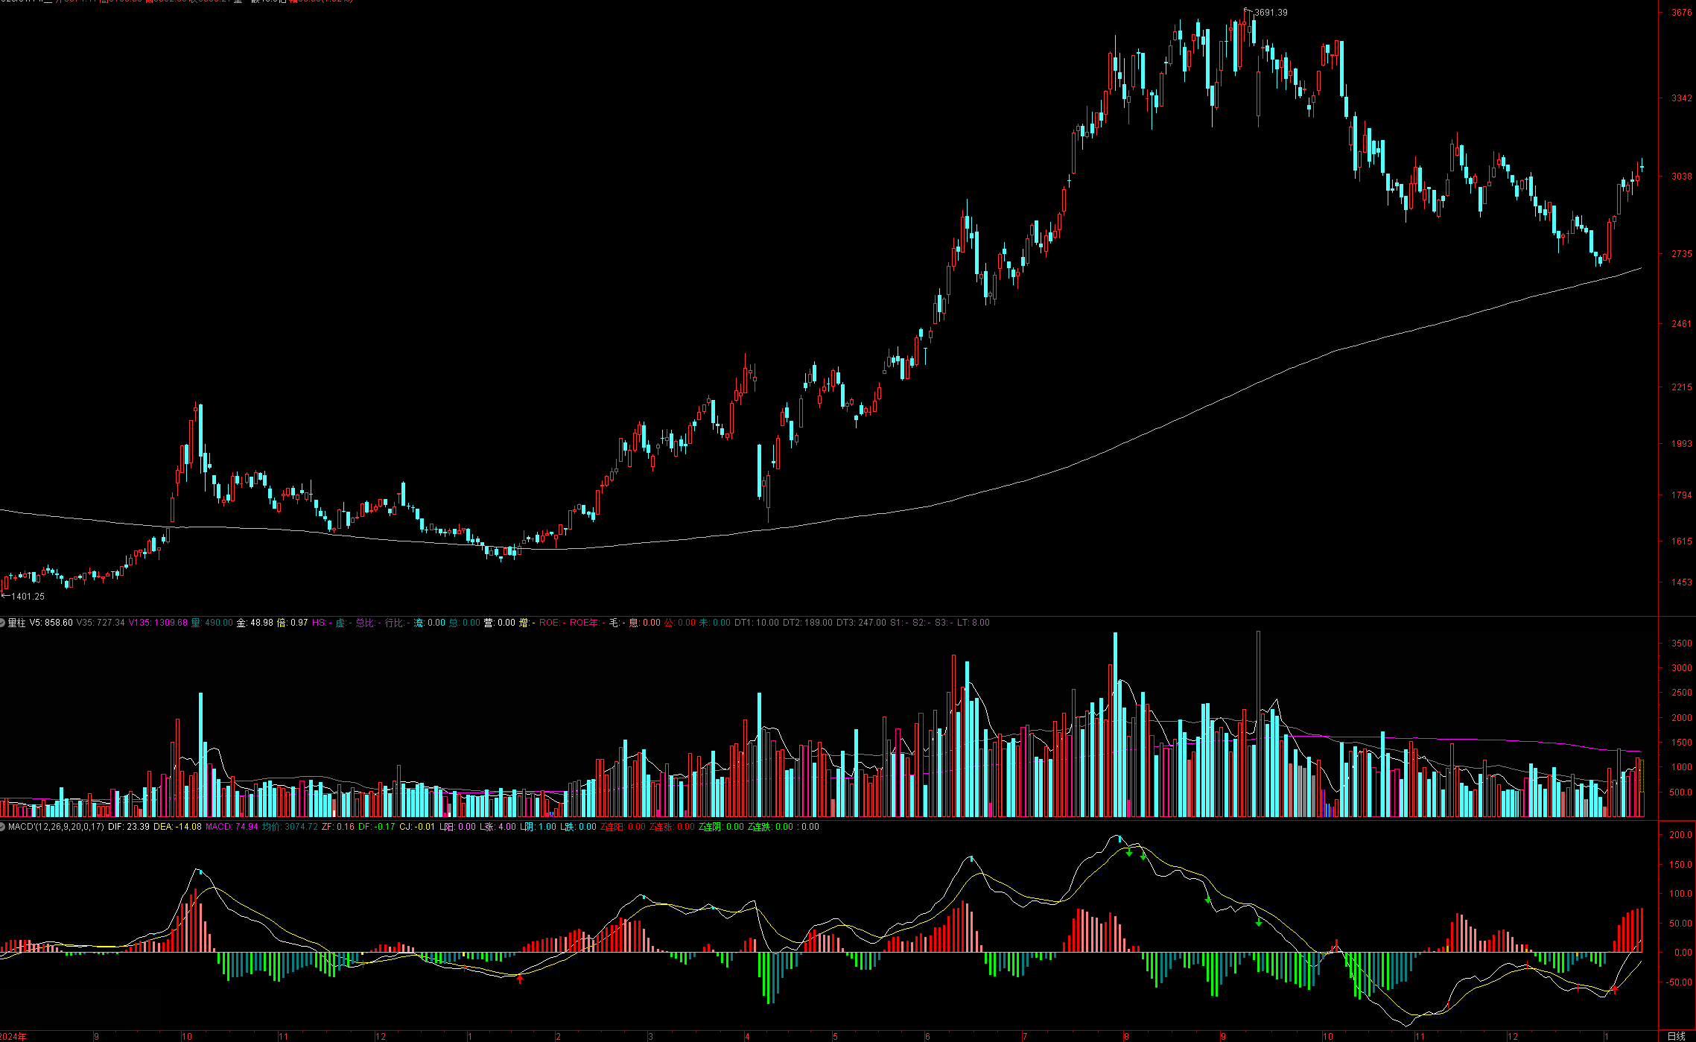The image size is (1696, 1042).
Task: Click the 量柱 indicator settings circle icon
Action: (3, 623)
